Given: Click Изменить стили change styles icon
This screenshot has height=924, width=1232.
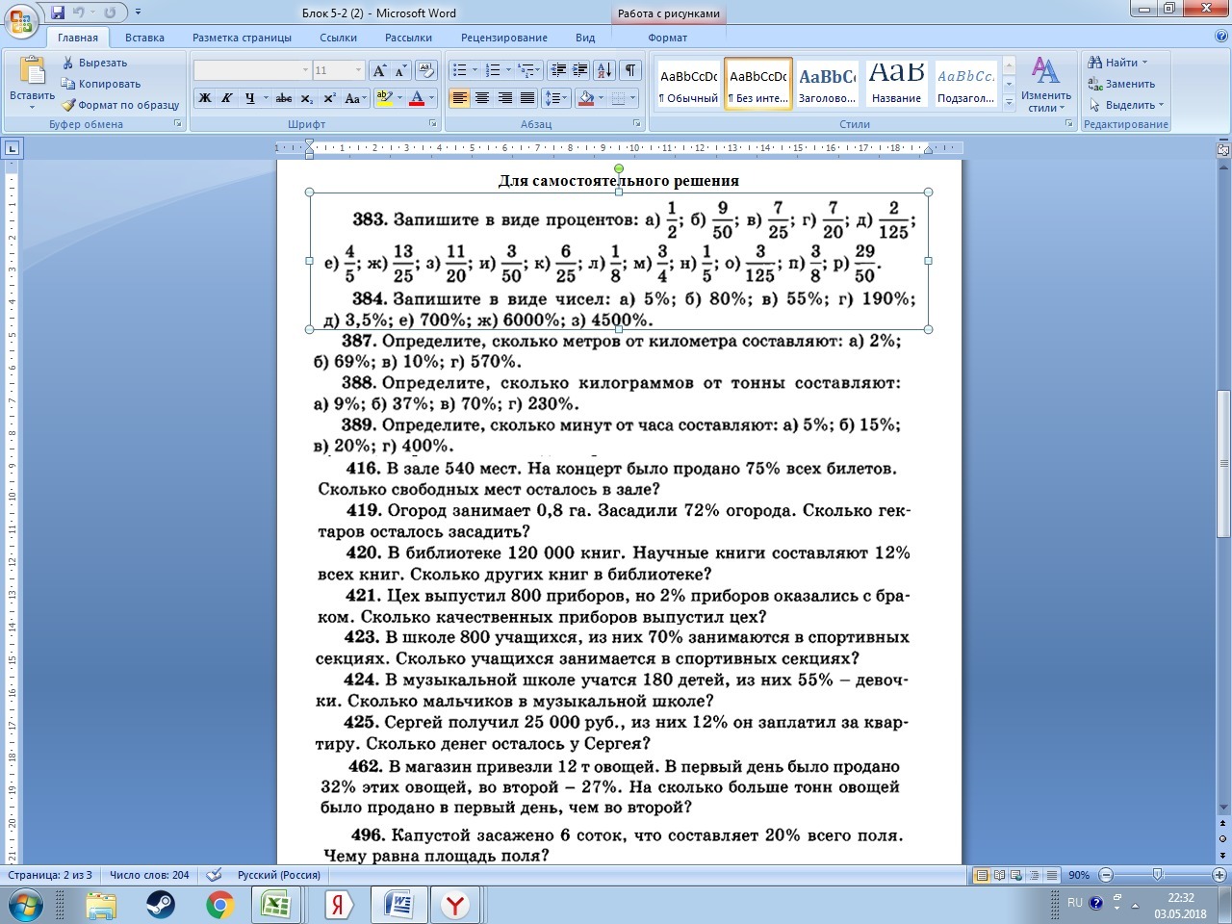Looking at the screenshot, I should point(1045,84).
